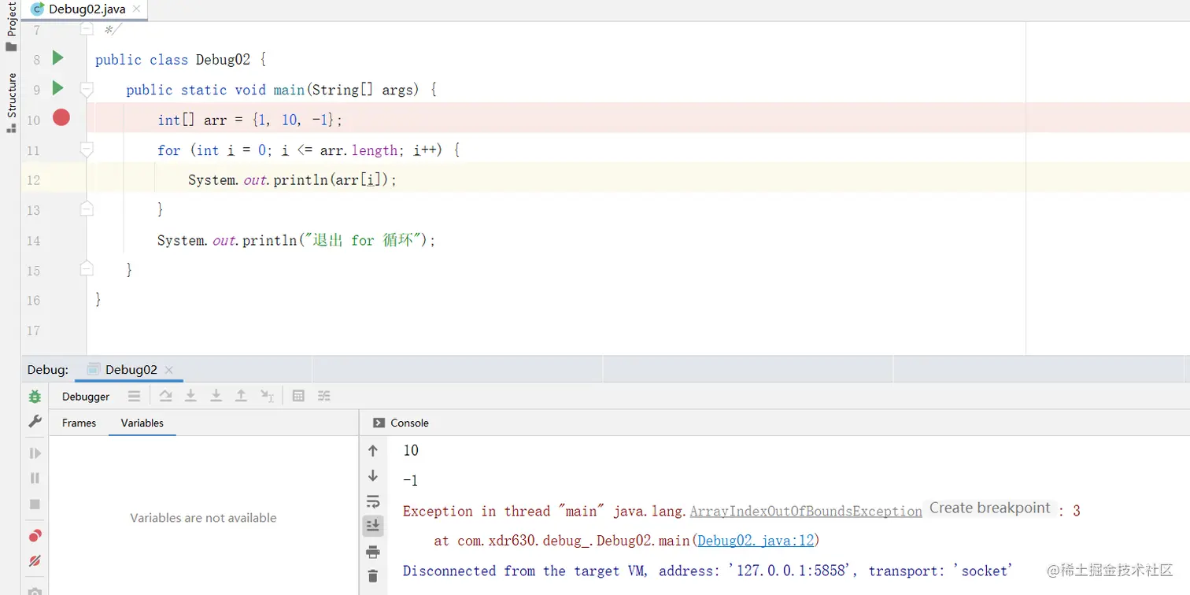Print the console output

[373, 552]
